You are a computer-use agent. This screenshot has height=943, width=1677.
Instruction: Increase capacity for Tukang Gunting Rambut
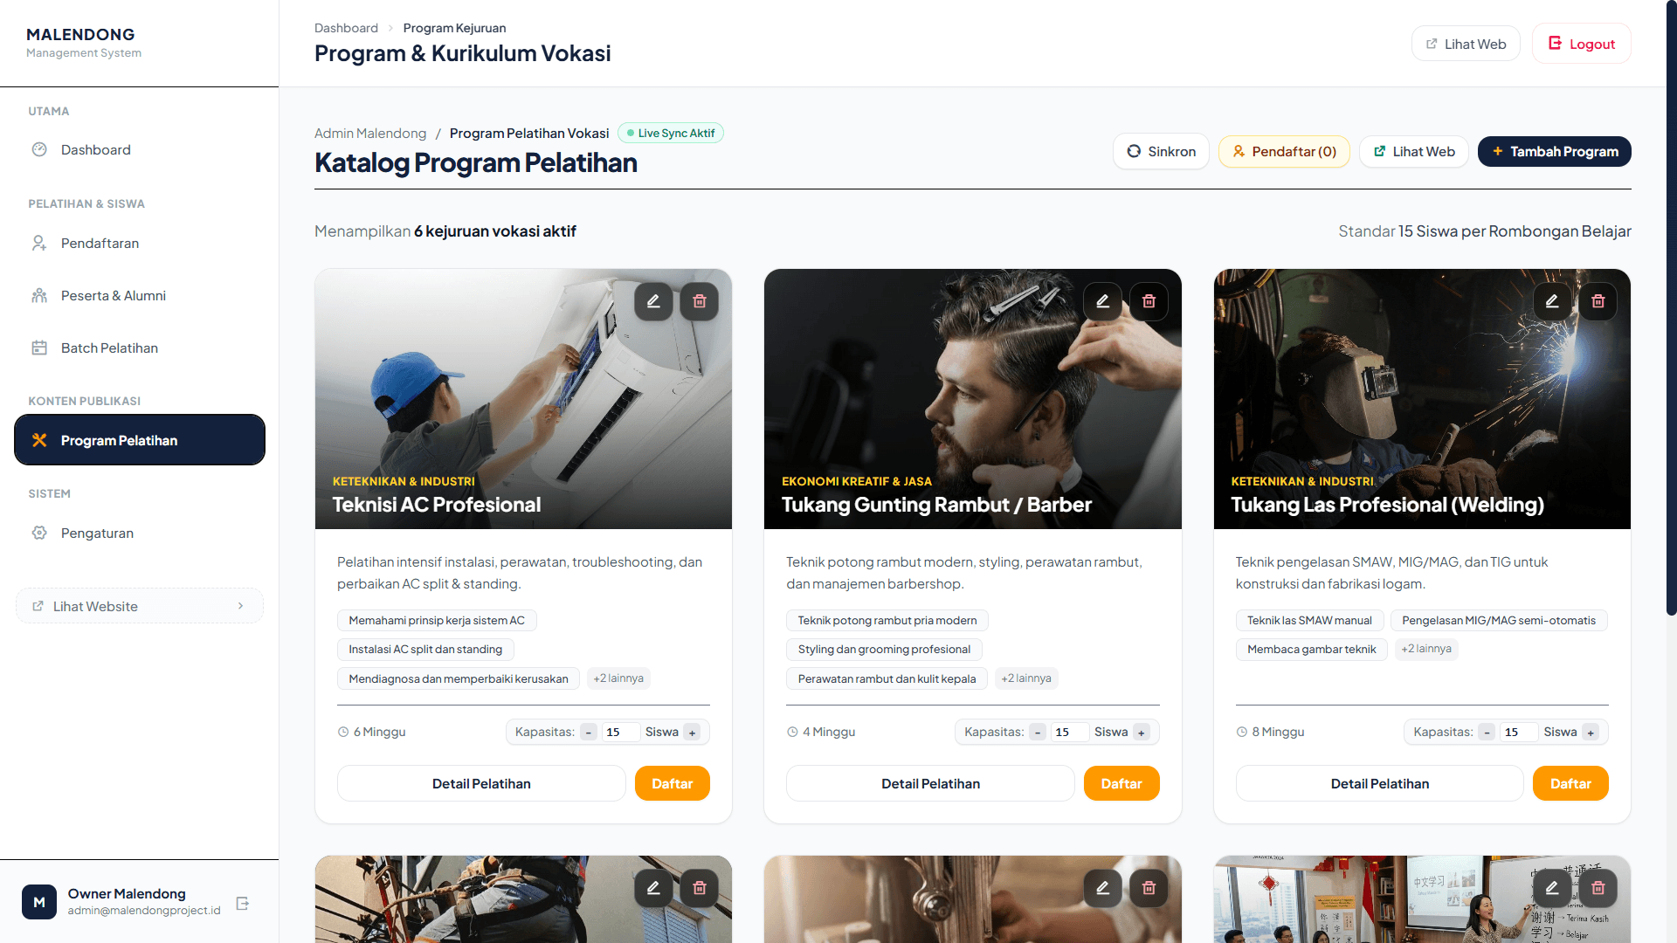[x=1142, y=733]
